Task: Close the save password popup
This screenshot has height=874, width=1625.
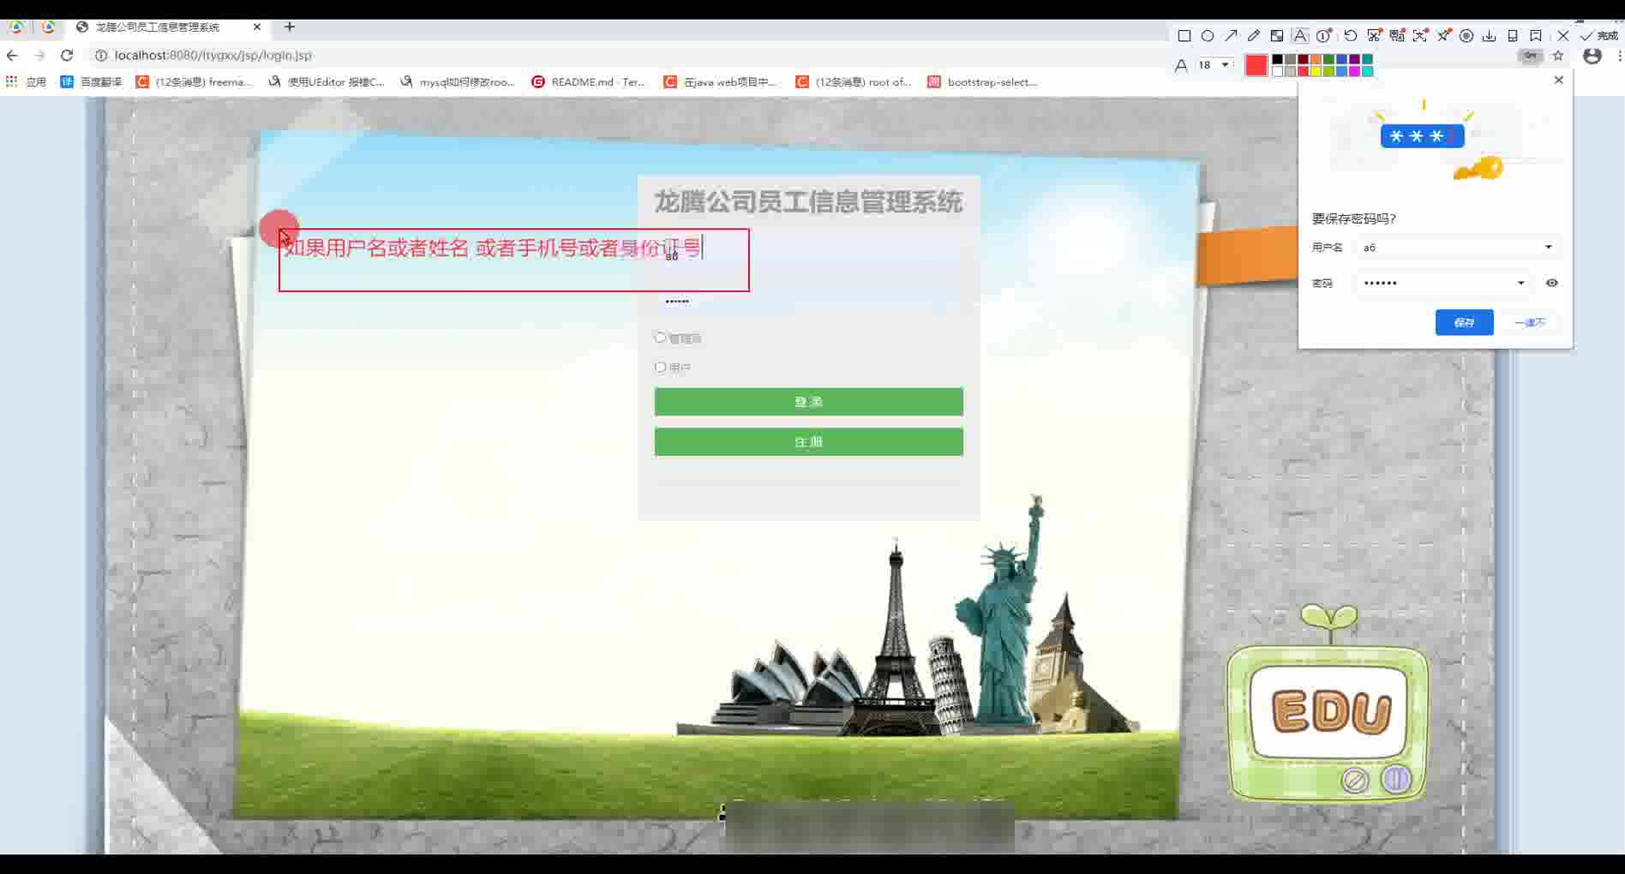Action: pyautogui.click(x=1559, y=80)
